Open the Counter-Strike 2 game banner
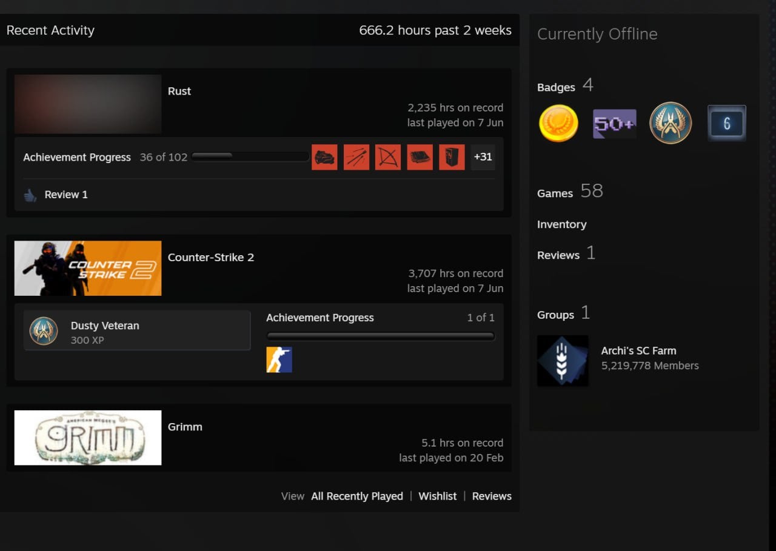The height and width of the screenshot is (551, 776). pyautogui.click(x=88, y=269)
